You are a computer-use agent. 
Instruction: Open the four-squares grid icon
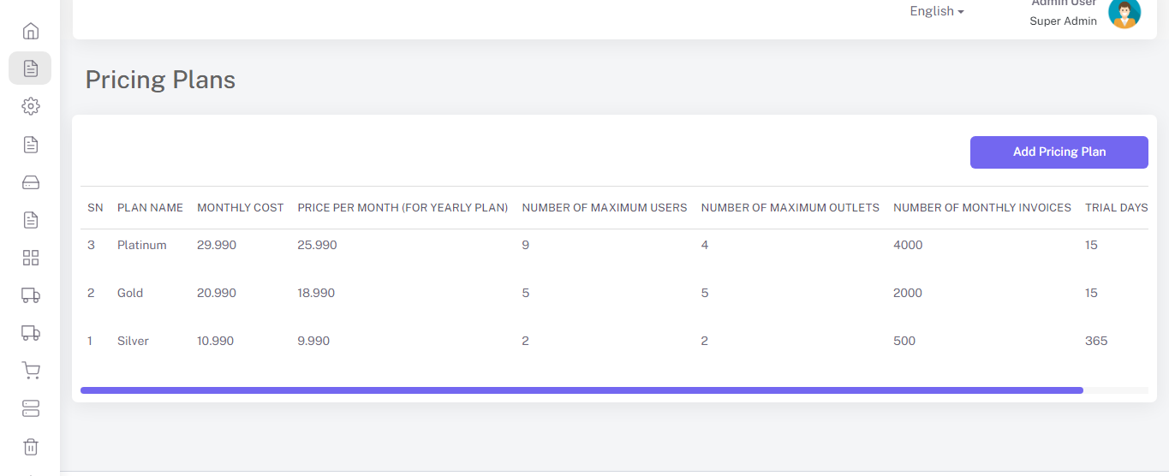click(x=31, y=258)
